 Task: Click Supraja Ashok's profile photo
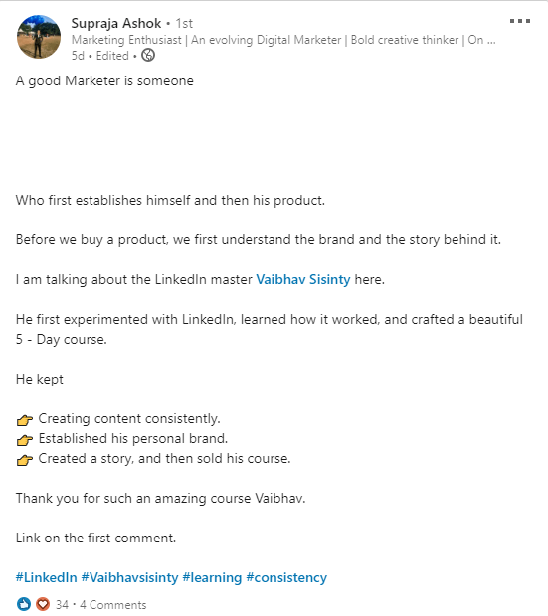(39, 37)
